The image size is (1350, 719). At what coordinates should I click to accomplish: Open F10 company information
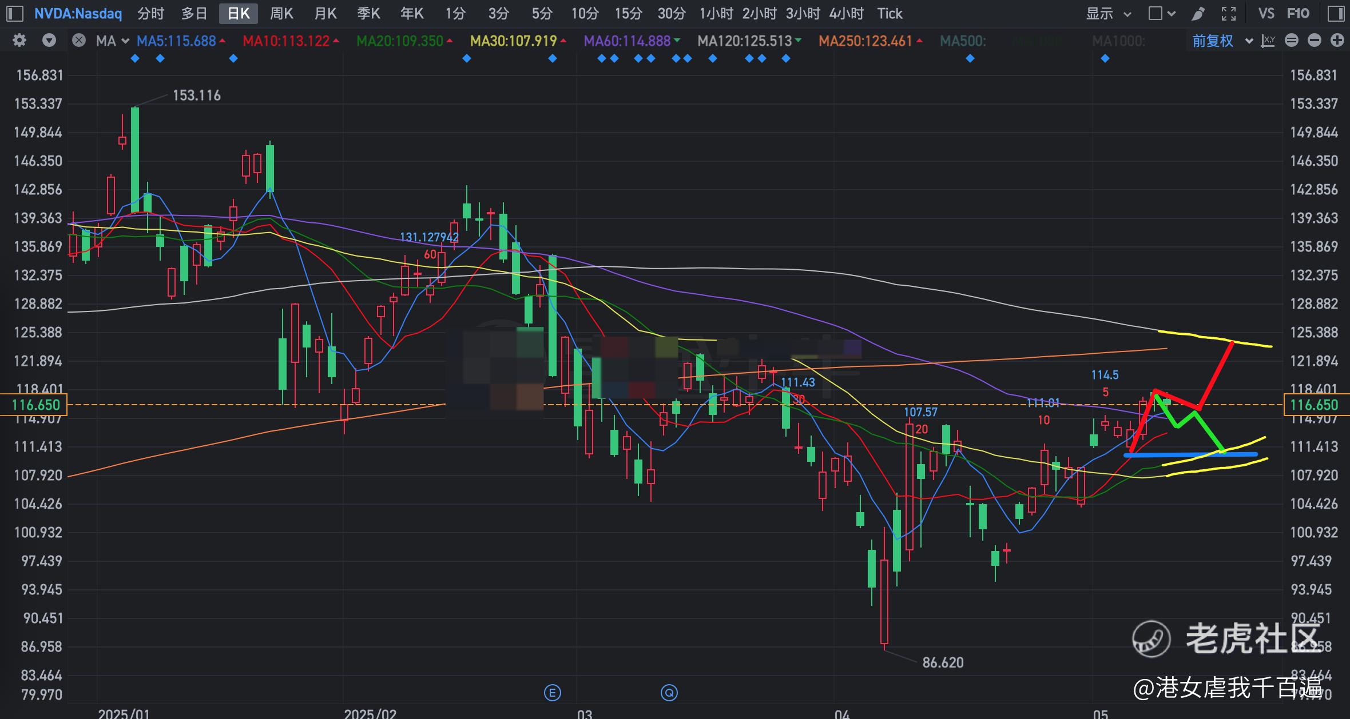pyautogui.click(x=1298, y=13)
